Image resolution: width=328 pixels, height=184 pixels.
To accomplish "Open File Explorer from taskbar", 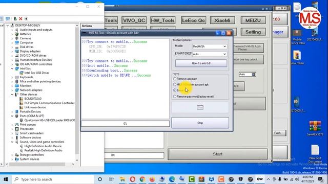I will pyautogui.click(x=122, y=179).
